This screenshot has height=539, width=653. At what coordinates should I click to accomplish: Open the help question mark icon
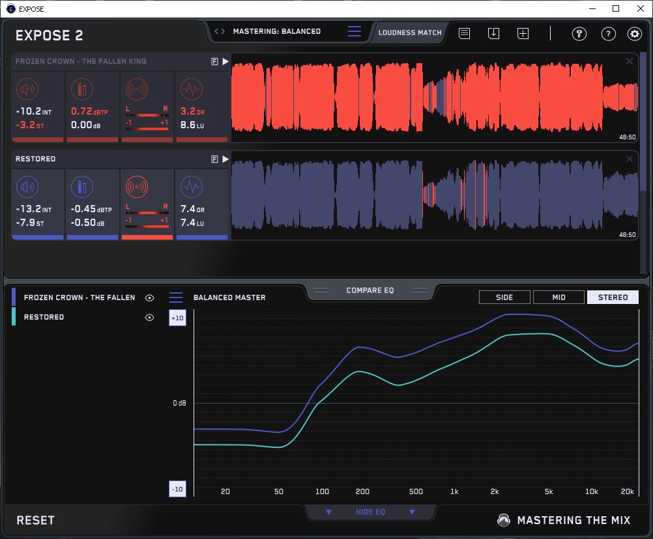tap(608, 34)
